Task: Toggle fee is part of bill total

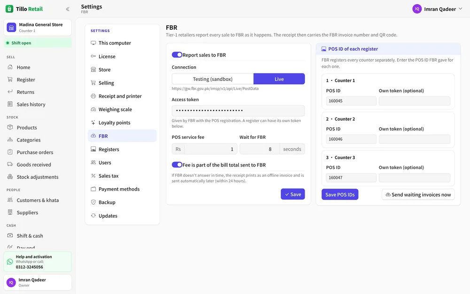Action: [177, 165]
